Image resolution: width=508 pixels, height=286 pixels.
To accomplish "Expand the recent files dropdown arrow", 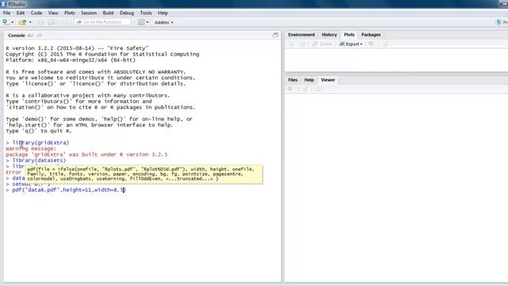I will click(30, 22).
